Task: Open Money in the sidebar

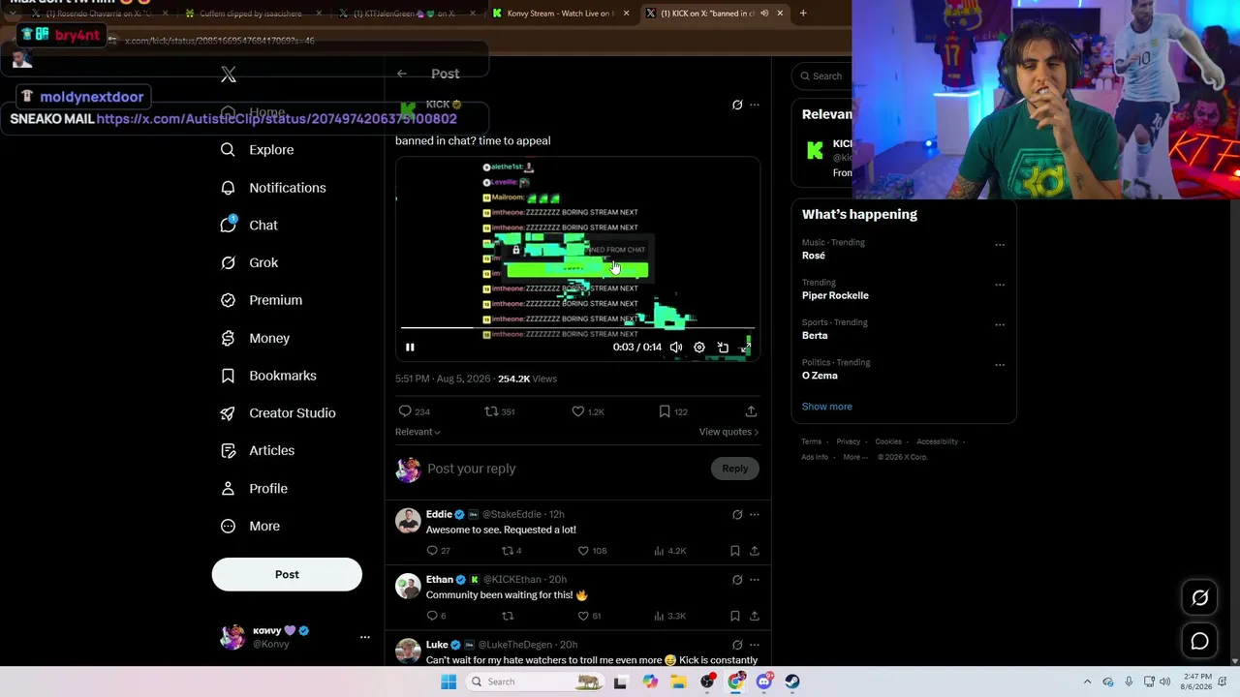Action: click(x=255, y=338)
